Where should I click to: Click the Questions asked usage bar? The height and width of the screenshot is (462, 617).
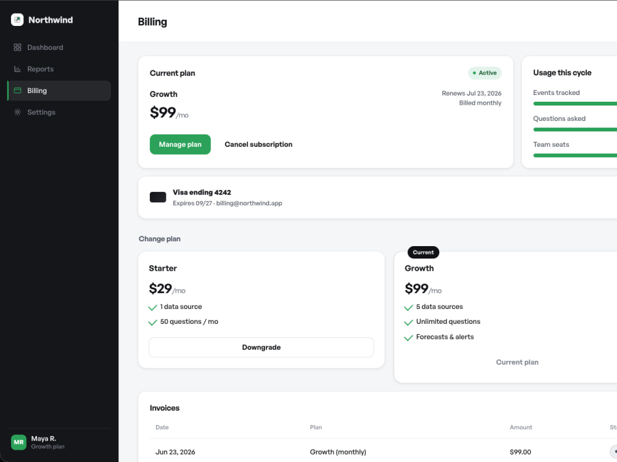coord(575,130)
